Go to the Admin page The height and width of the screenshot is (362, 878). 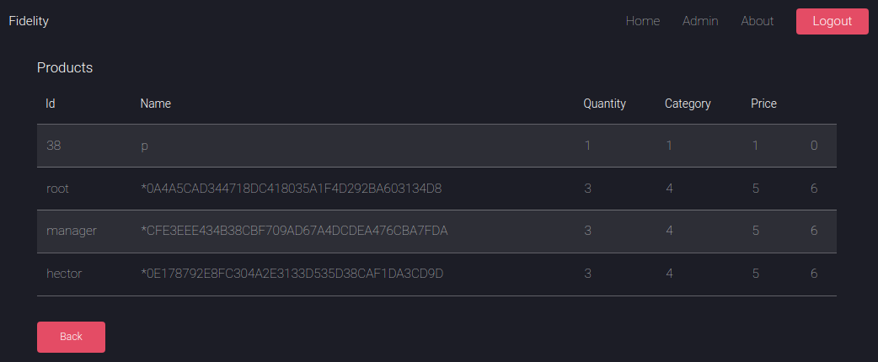pyautogui.click(x=700, y=21)
